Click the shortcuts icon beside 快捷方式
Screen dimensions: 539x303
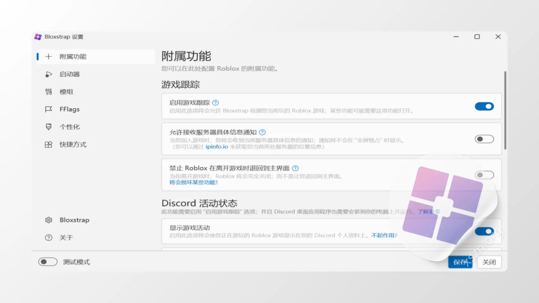pyautogui.click(x=49, y=144)
